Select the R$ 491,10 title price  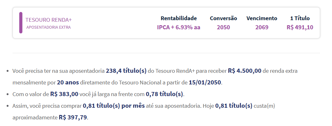300,27
